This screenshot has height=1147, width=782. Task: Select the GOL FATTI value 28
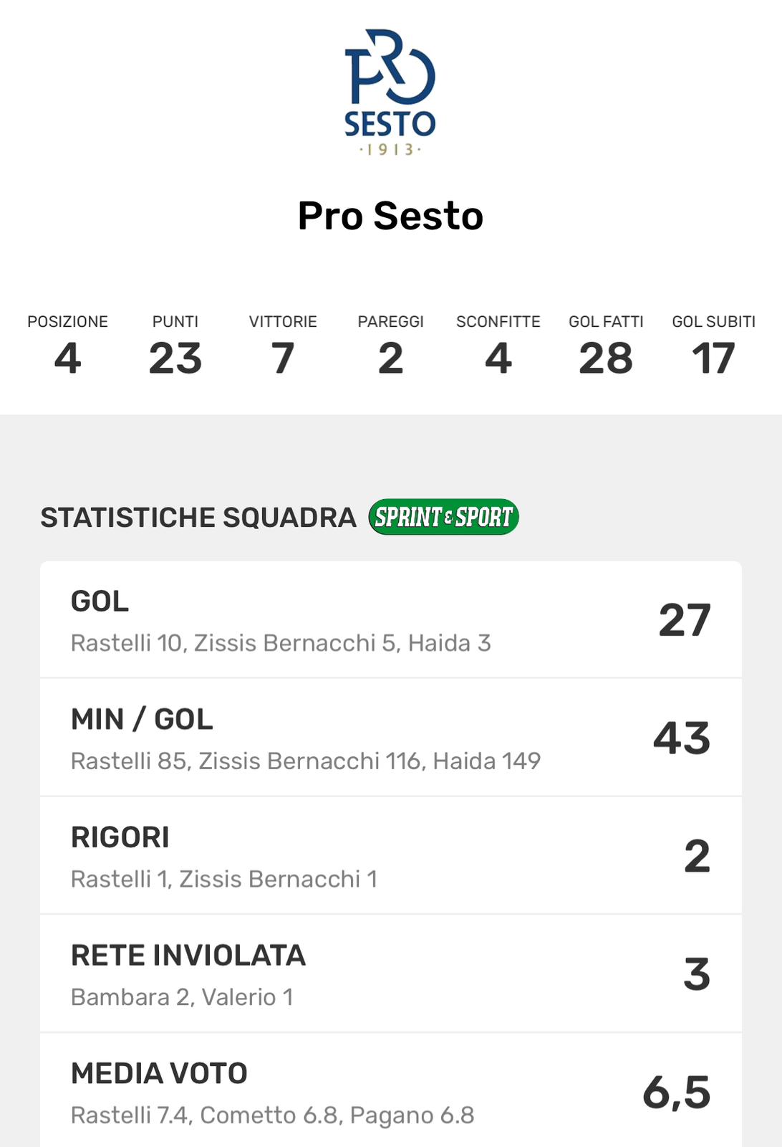click(606, 358)
